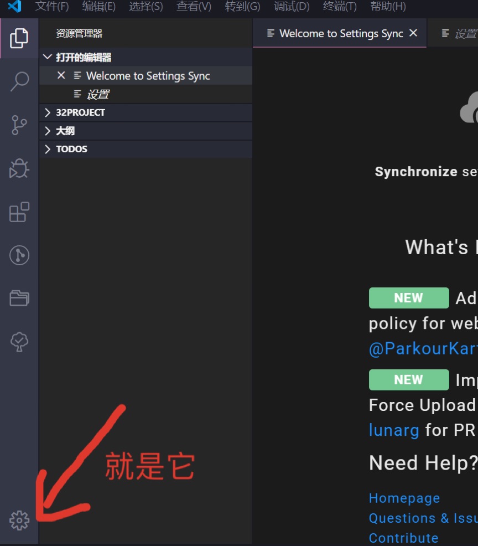Open the 终端(T) menu
Screen dimensions: 478x546
(x=339, y=7)
